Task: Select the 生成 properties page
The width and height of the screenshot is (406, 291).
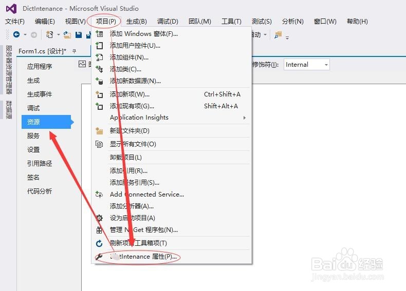Action: (33, 81)
